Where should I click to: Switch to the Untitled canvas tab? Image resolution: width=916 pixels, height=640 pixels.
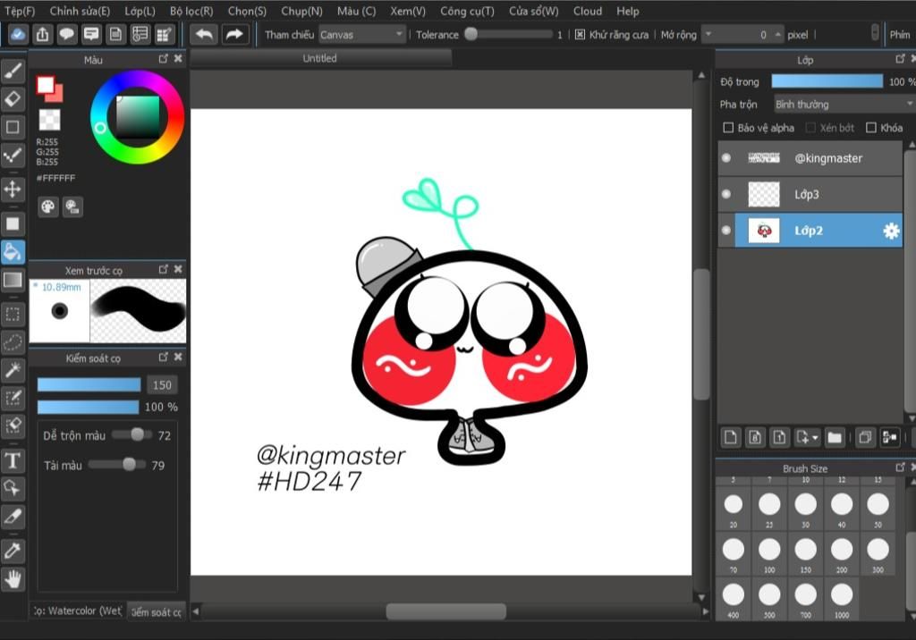click(x=320, y=58)
